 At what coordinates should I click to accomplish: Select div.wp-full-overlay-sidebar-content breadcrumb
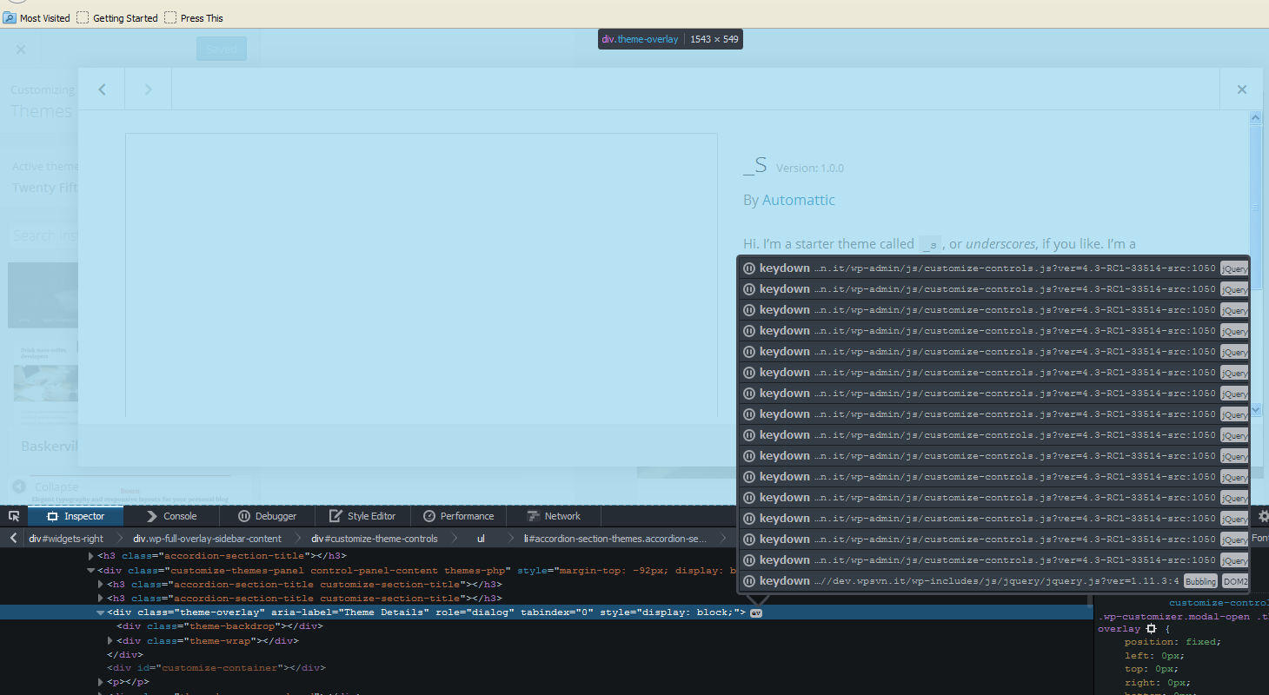click(207, 539)
